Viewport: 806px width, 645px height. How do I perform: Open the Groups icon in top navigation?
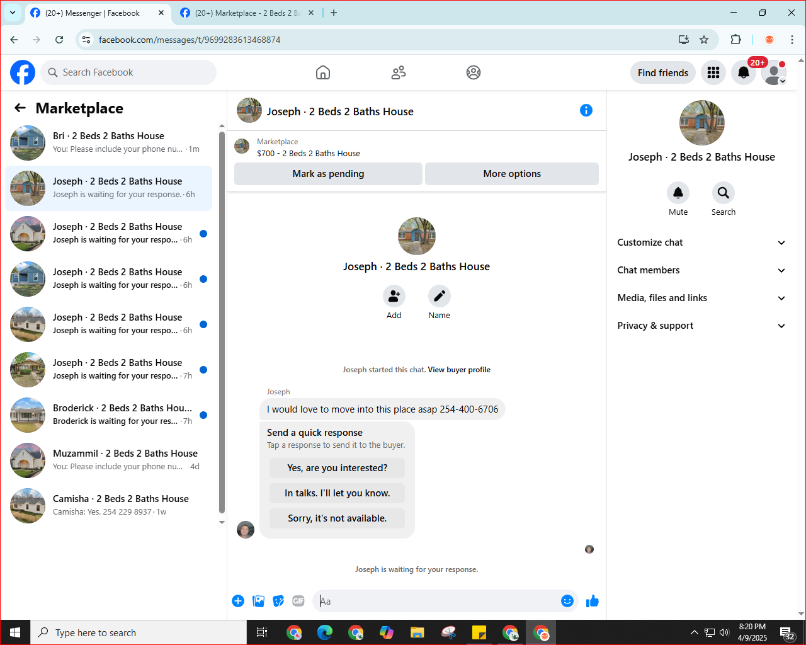pos(474,72)
